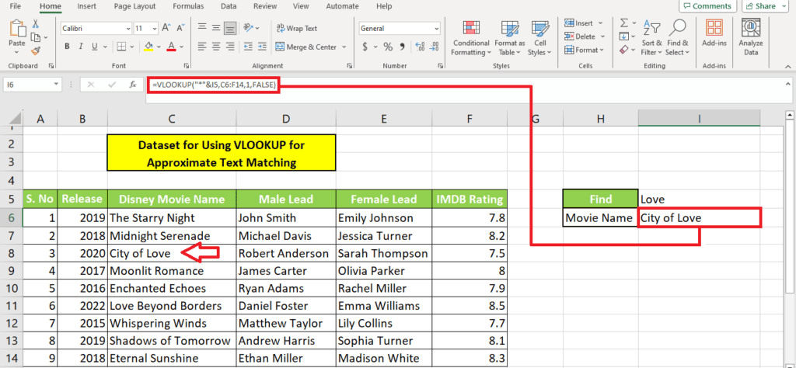796x368 pixels.
Task: Open the Name Box dropdown arrow
Action: point(57,84)
